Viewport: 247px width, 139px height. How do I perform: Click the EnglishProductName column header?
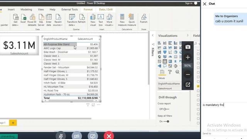tap(56, 39)
